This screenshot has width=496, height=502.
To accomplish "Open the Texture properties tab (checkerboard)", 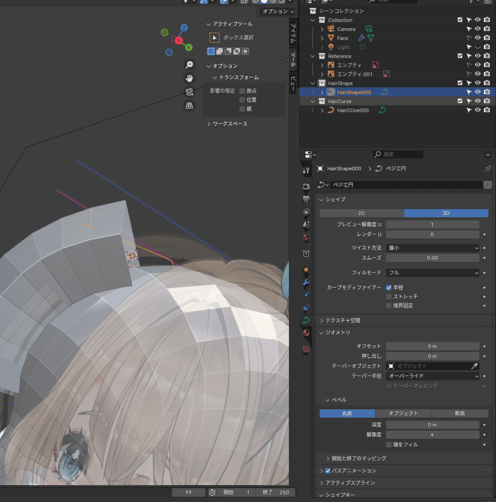I will (306, 349).
